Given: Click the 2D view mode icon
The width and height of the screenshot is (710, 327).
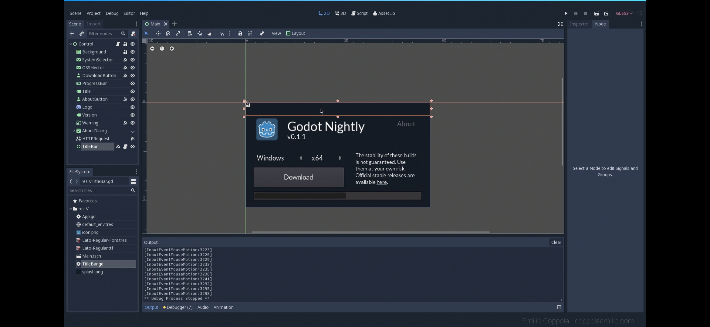Looking at the screenshot, I should 324,13.
